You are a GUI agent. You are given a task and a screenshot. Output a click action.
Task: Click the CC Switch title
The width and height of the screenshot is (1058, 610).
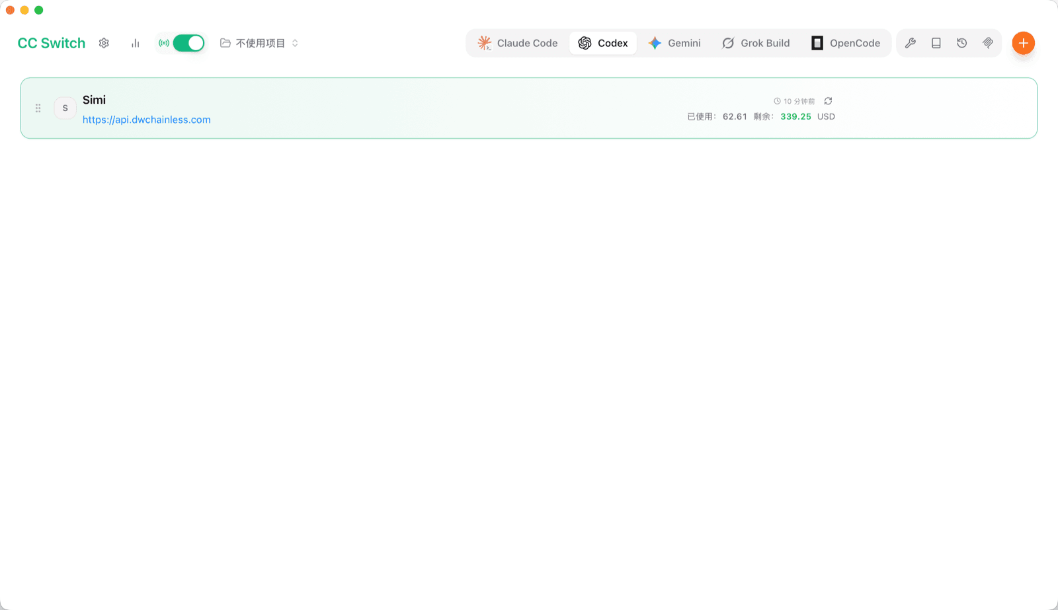pyautogui.click(x=52, y=43)
